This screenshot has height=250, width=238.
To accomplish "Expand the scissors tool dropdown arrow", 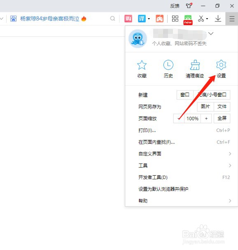I will 207,19.
